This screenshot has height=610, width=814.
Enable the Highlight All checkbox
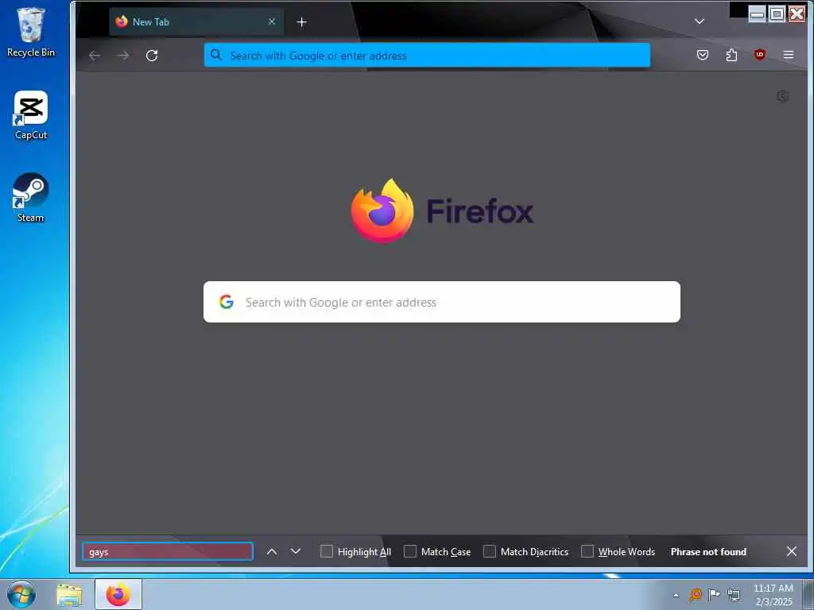point(327,551)
